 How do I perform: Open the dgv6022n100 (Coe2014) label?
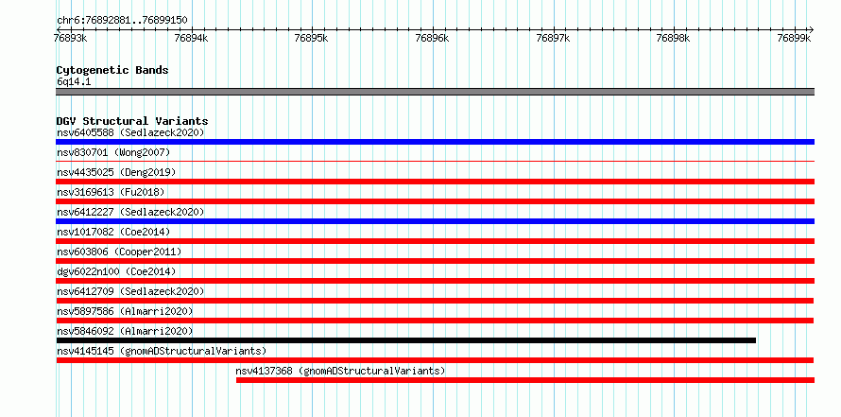116,271
